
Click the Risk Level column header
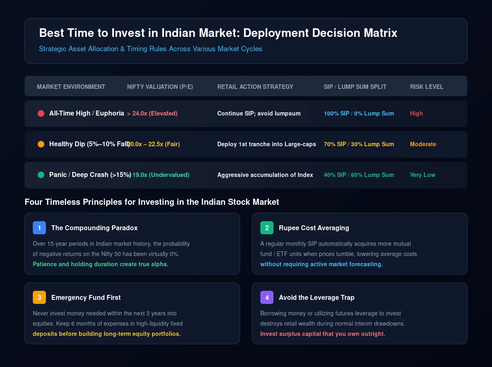(x=426, y=87)
